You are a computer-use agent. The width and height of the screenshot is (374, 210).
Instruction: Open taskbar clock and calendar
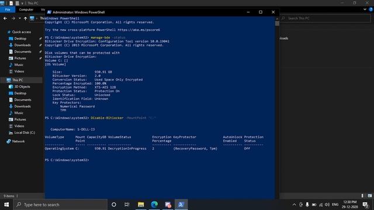click(x=350, y=205)
